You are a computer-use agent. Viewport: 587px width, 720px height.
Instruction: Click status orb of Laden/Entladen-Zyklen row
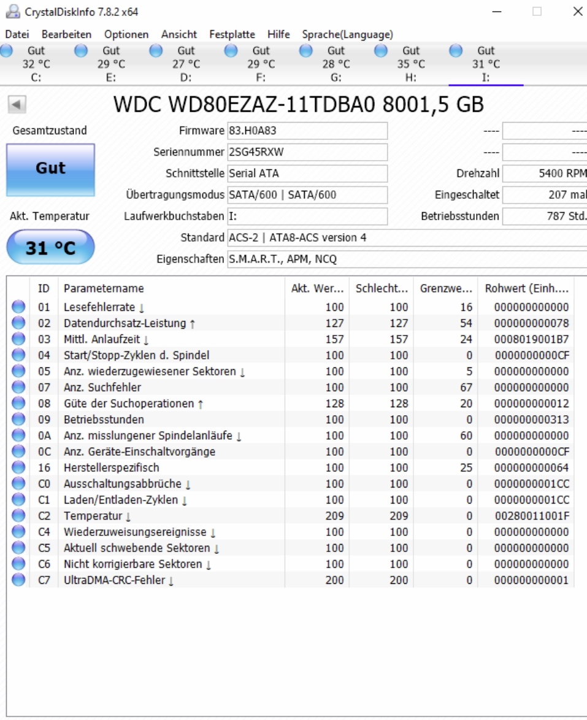pyautogui.click(x=18, y=499)
